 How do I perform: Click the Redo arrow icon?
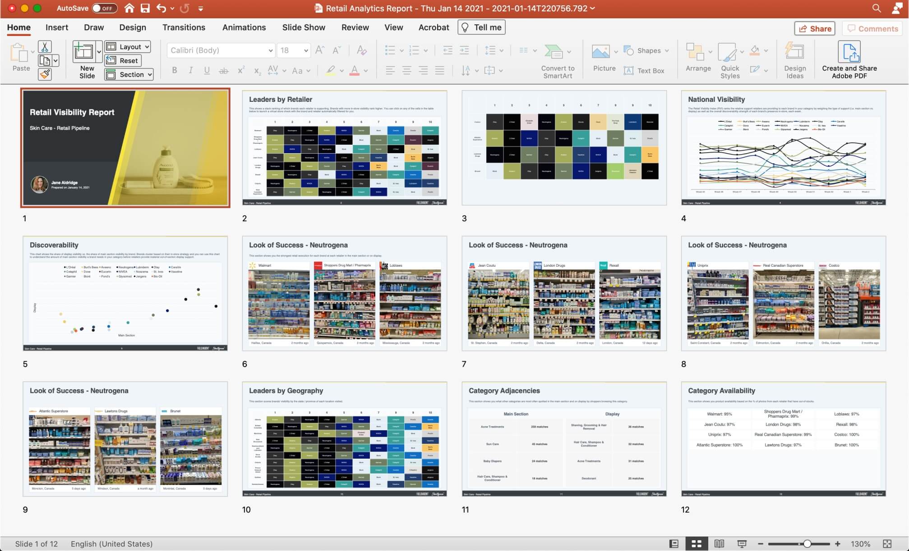pyautogui.click(x=185, y=8)
